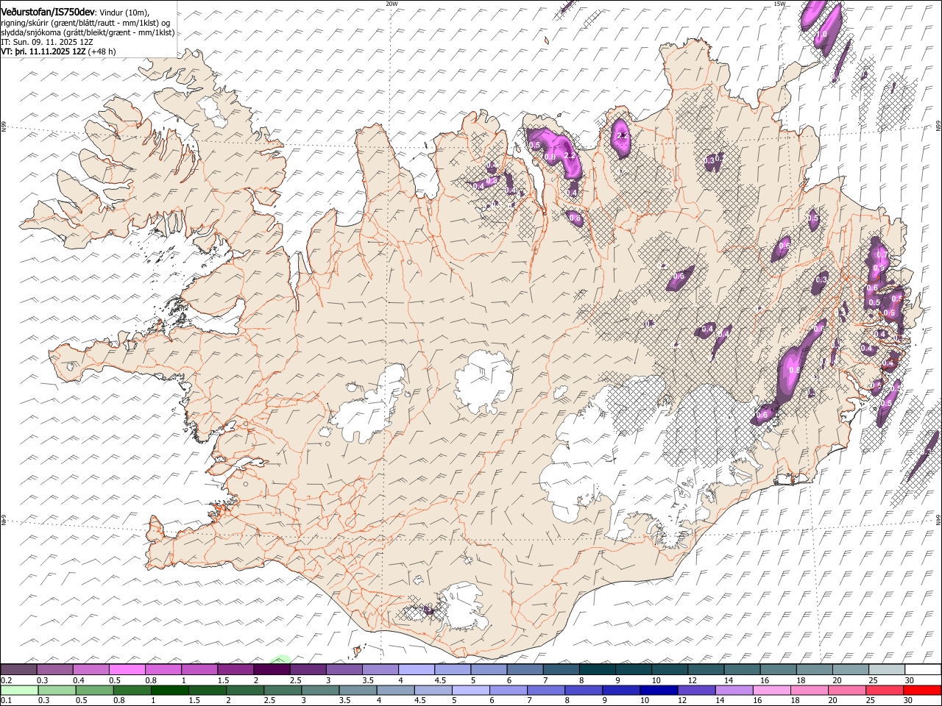This screenshot has width=942, height=706.
Task: Select lower legend swatch starting at 2
Action: coord(244,690)
